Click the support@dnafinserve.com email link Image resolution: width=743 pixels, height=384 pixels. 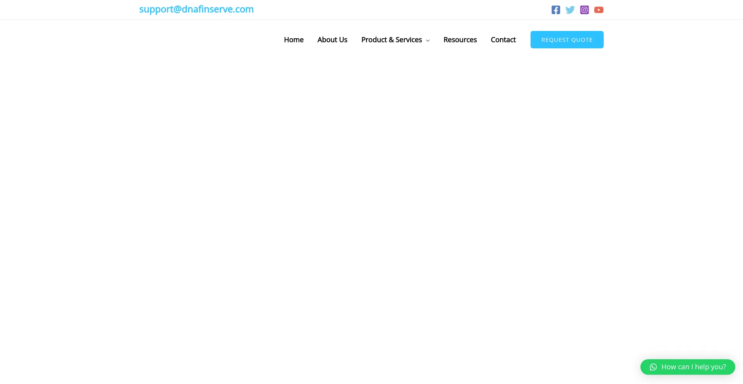pyautogui.click(x=196, y=9)
